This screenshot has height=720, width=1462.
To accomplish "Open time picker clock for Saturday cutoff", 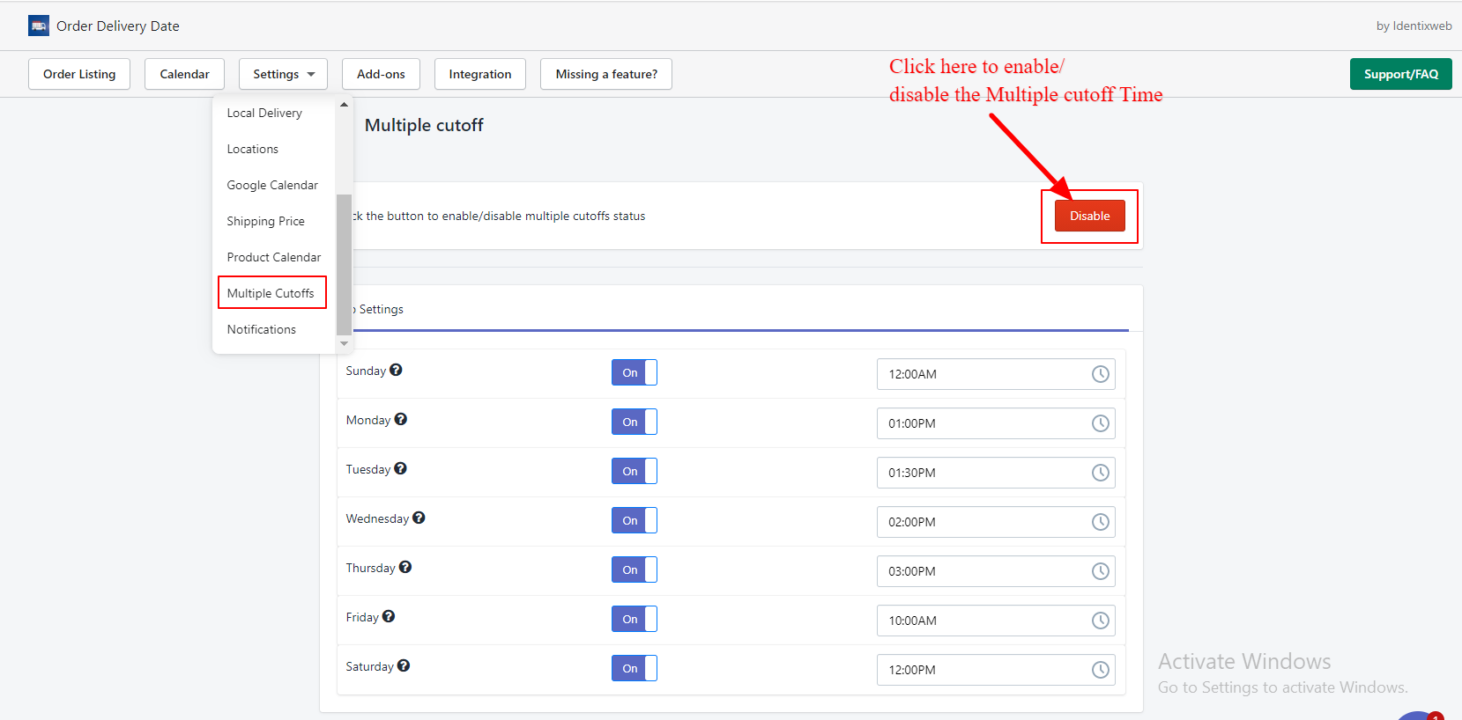I will pos(1101,670).
